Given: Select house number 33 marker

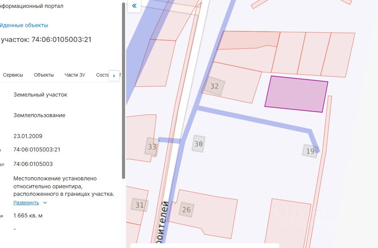Looking at the screenshot, I should (x=152, y=147).
